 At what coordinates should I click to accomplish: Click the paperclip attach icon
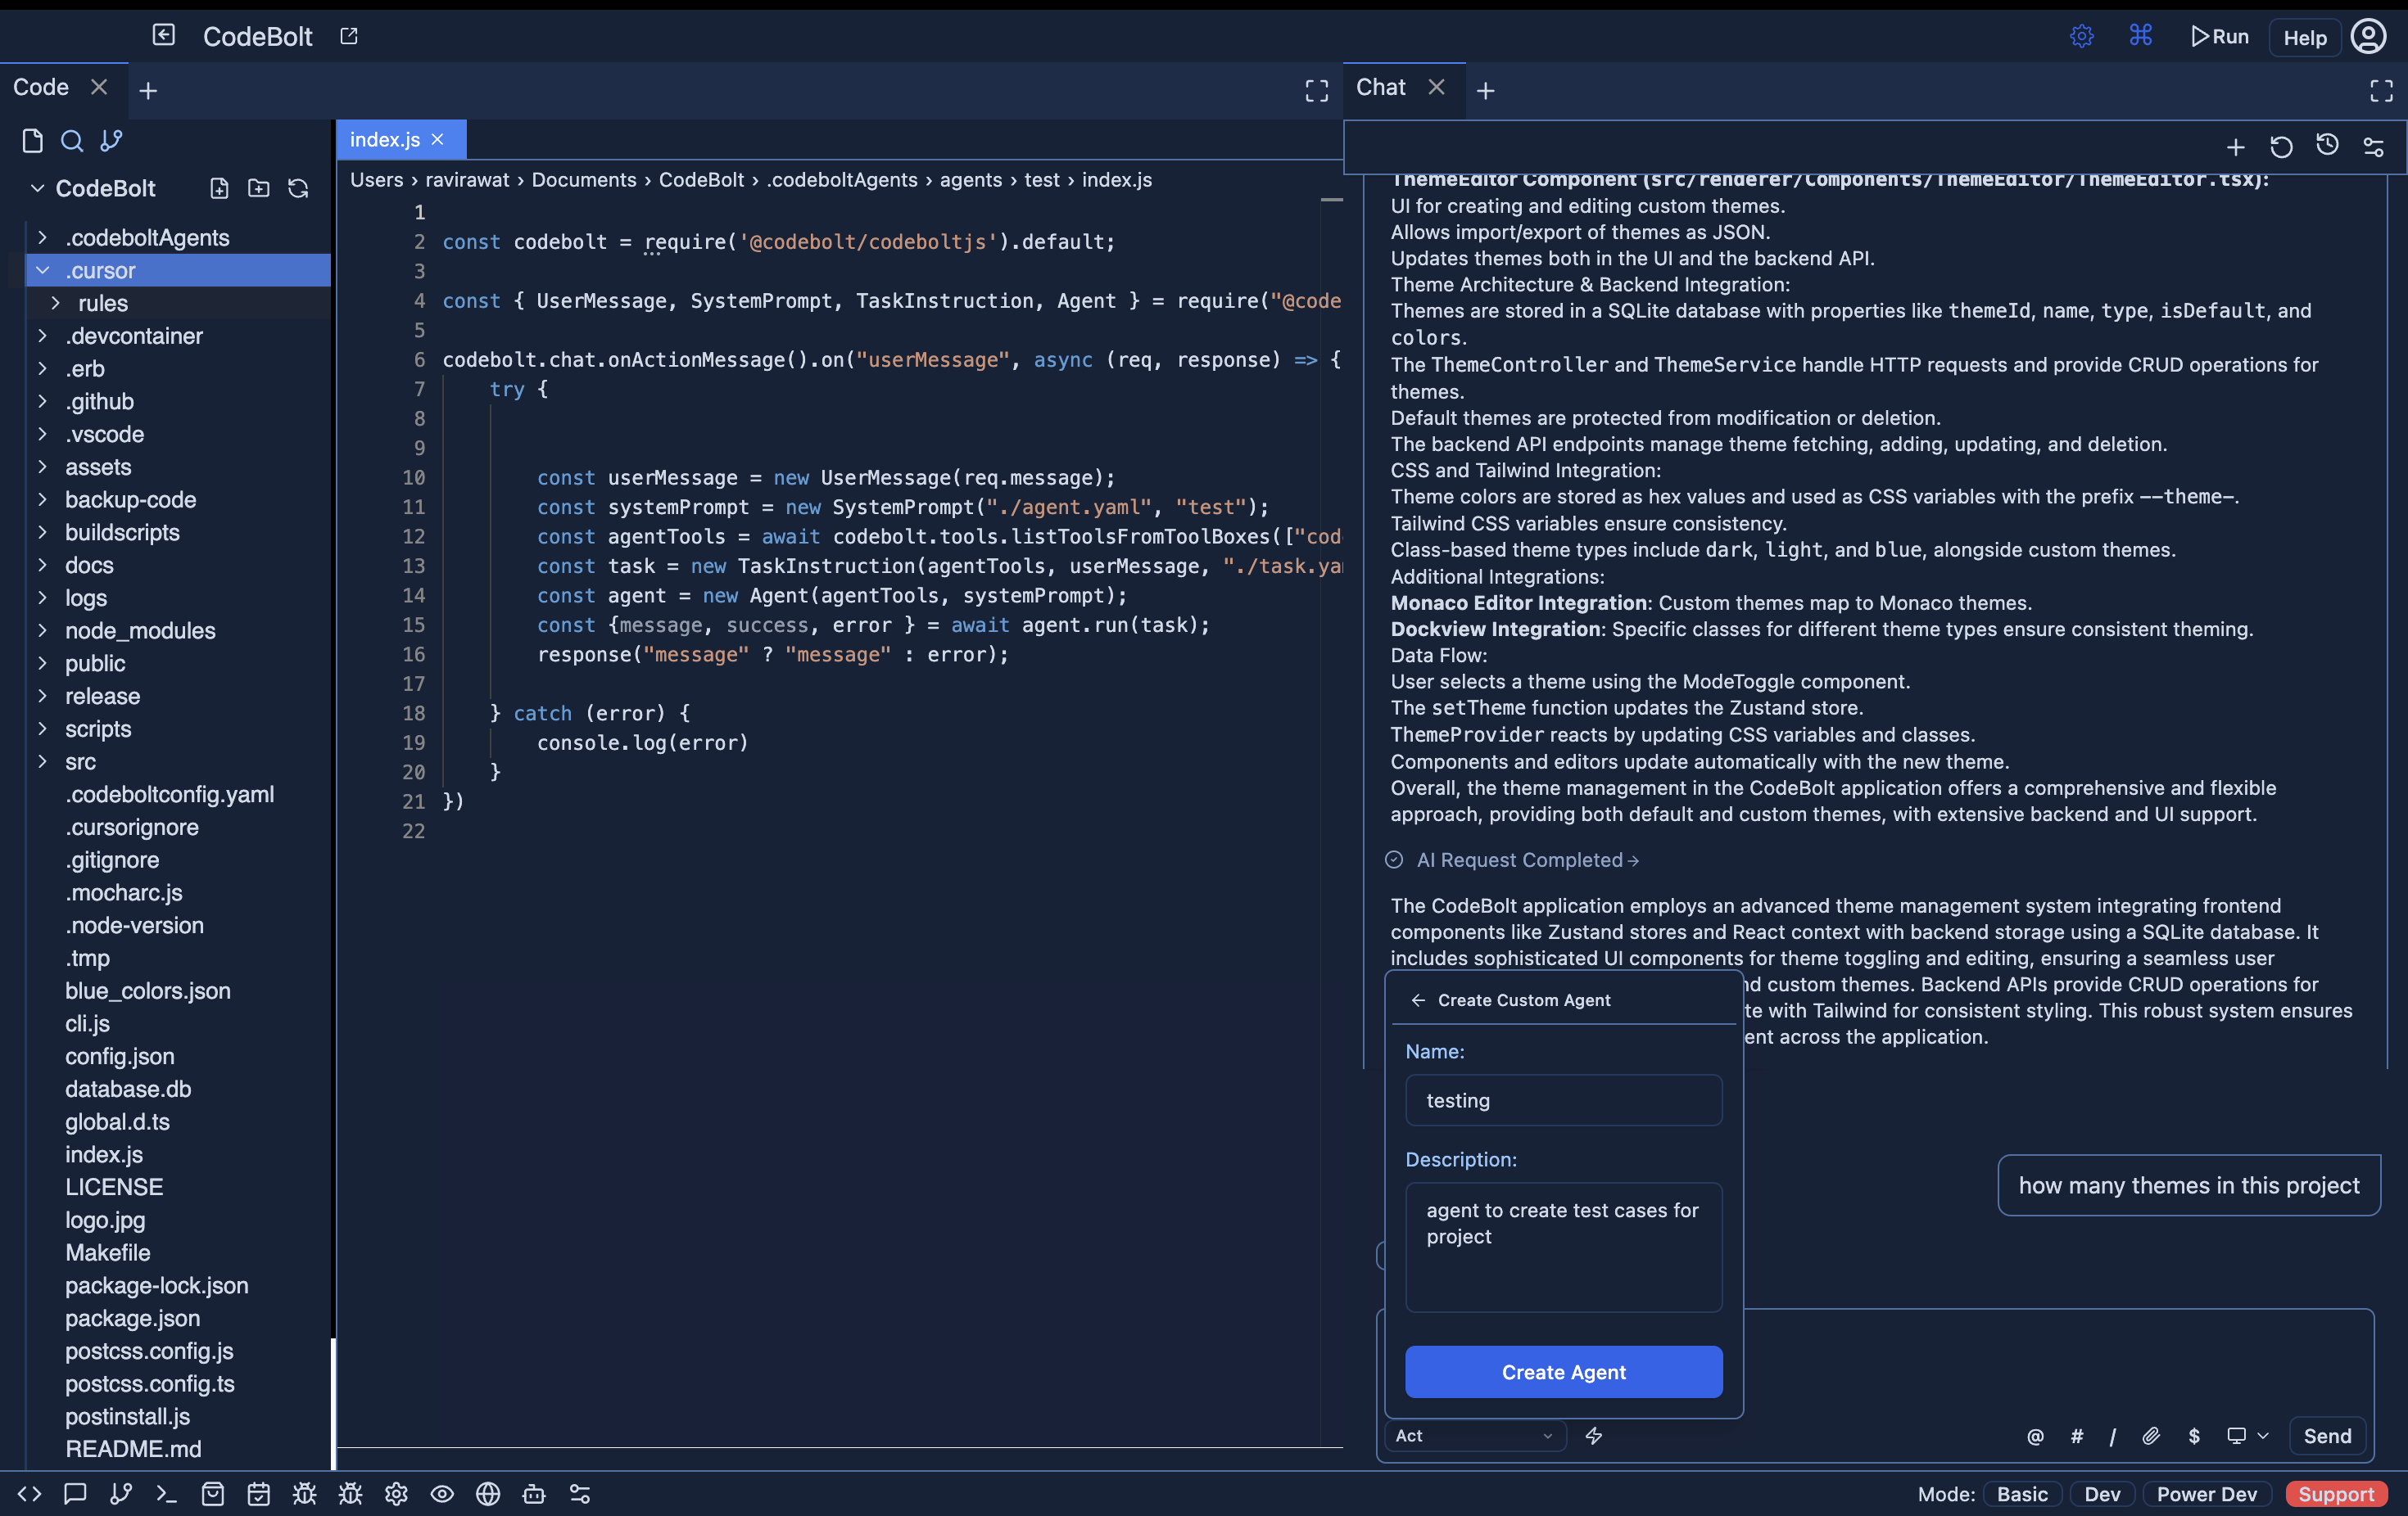pyautogui.click(x=2151, y=1436)
